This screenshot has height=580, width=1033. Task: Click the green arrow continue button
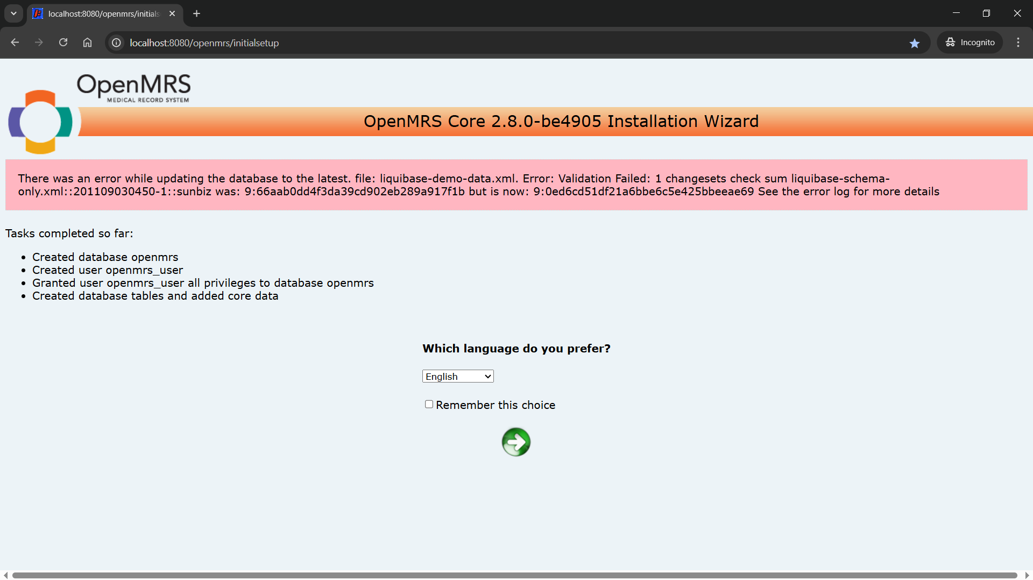click(516, 442)
